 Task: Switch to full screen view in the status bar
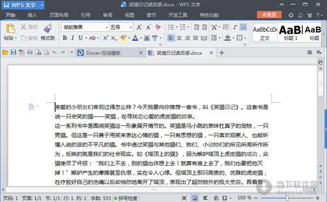click(184, 198)
